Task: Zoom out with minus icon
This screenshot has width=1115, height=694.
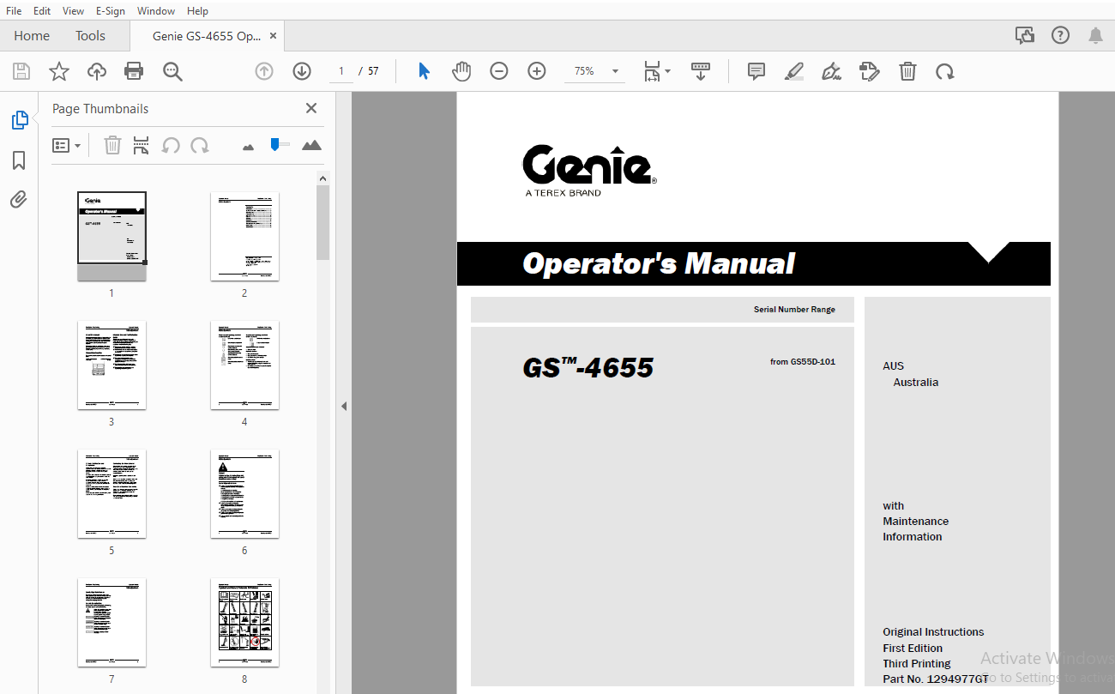Action: click(x=499, y=71)
